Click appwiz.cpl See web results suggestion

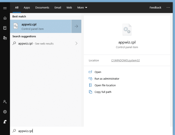46,43
